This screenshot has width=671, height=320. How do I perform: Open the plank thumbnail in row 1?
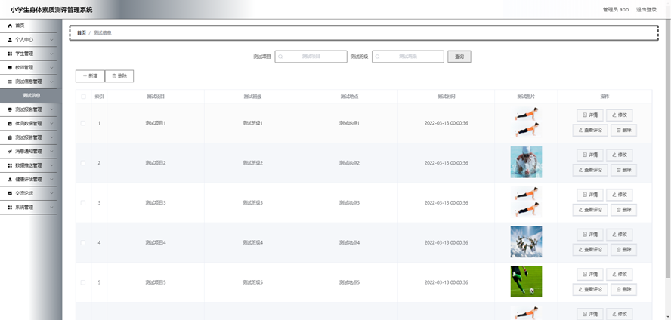click(526, 122)
